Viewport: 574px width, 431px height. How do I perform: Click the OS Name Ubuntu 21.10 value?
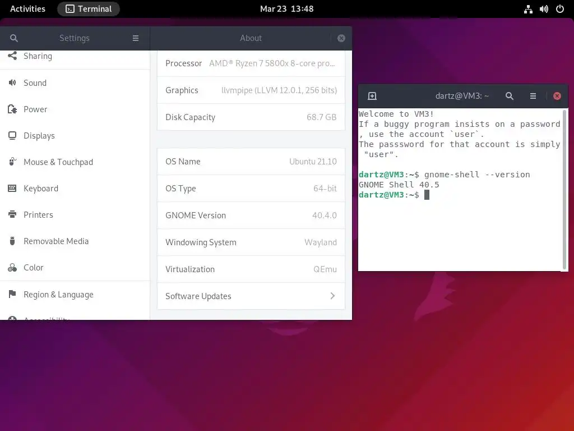point(313,162)
